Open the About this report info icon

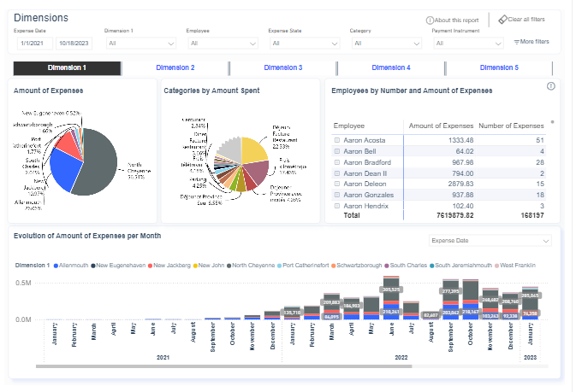tap(429, 20)
